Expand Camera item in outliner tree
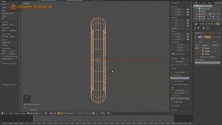Image resolution: width=222 pixels, height=125 pixels. coord(197,14)
